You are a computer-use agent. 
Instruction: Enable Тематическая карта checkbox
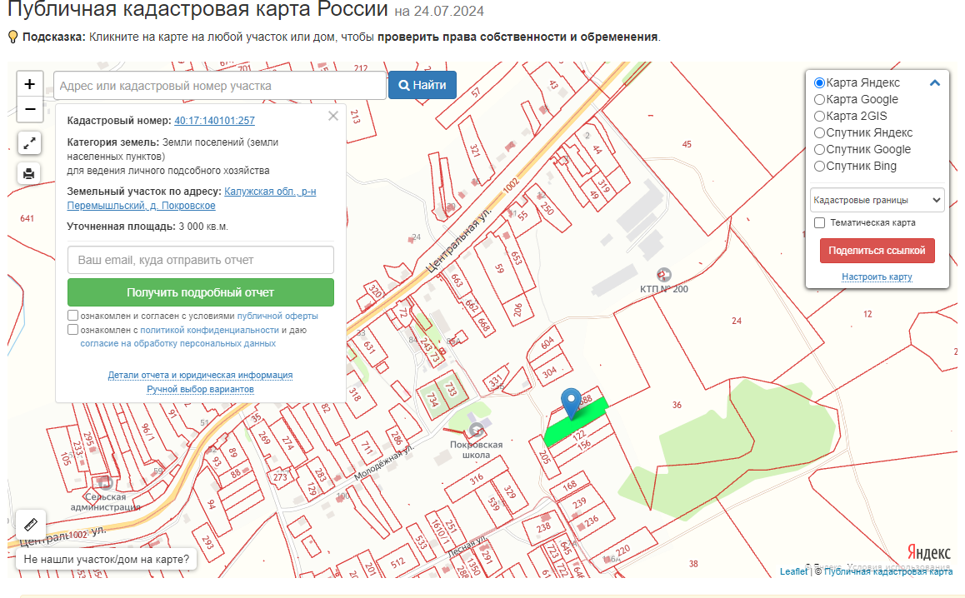(820, 222)
